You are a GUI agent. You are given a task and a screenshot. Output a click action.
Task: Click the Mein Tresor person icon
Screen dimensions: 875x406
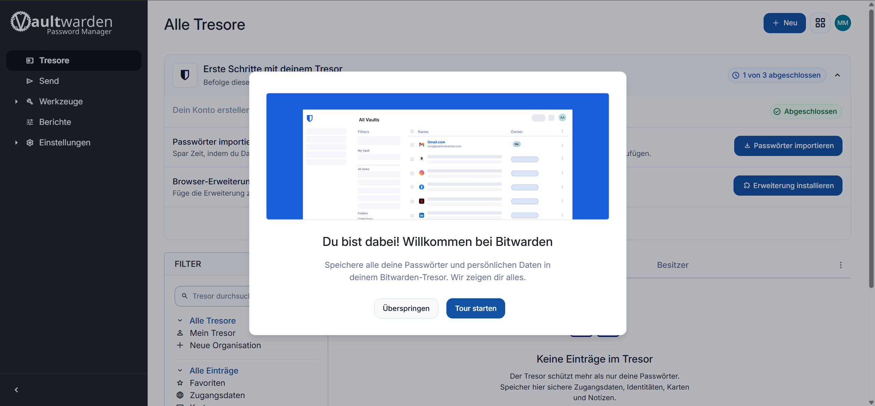180,333
